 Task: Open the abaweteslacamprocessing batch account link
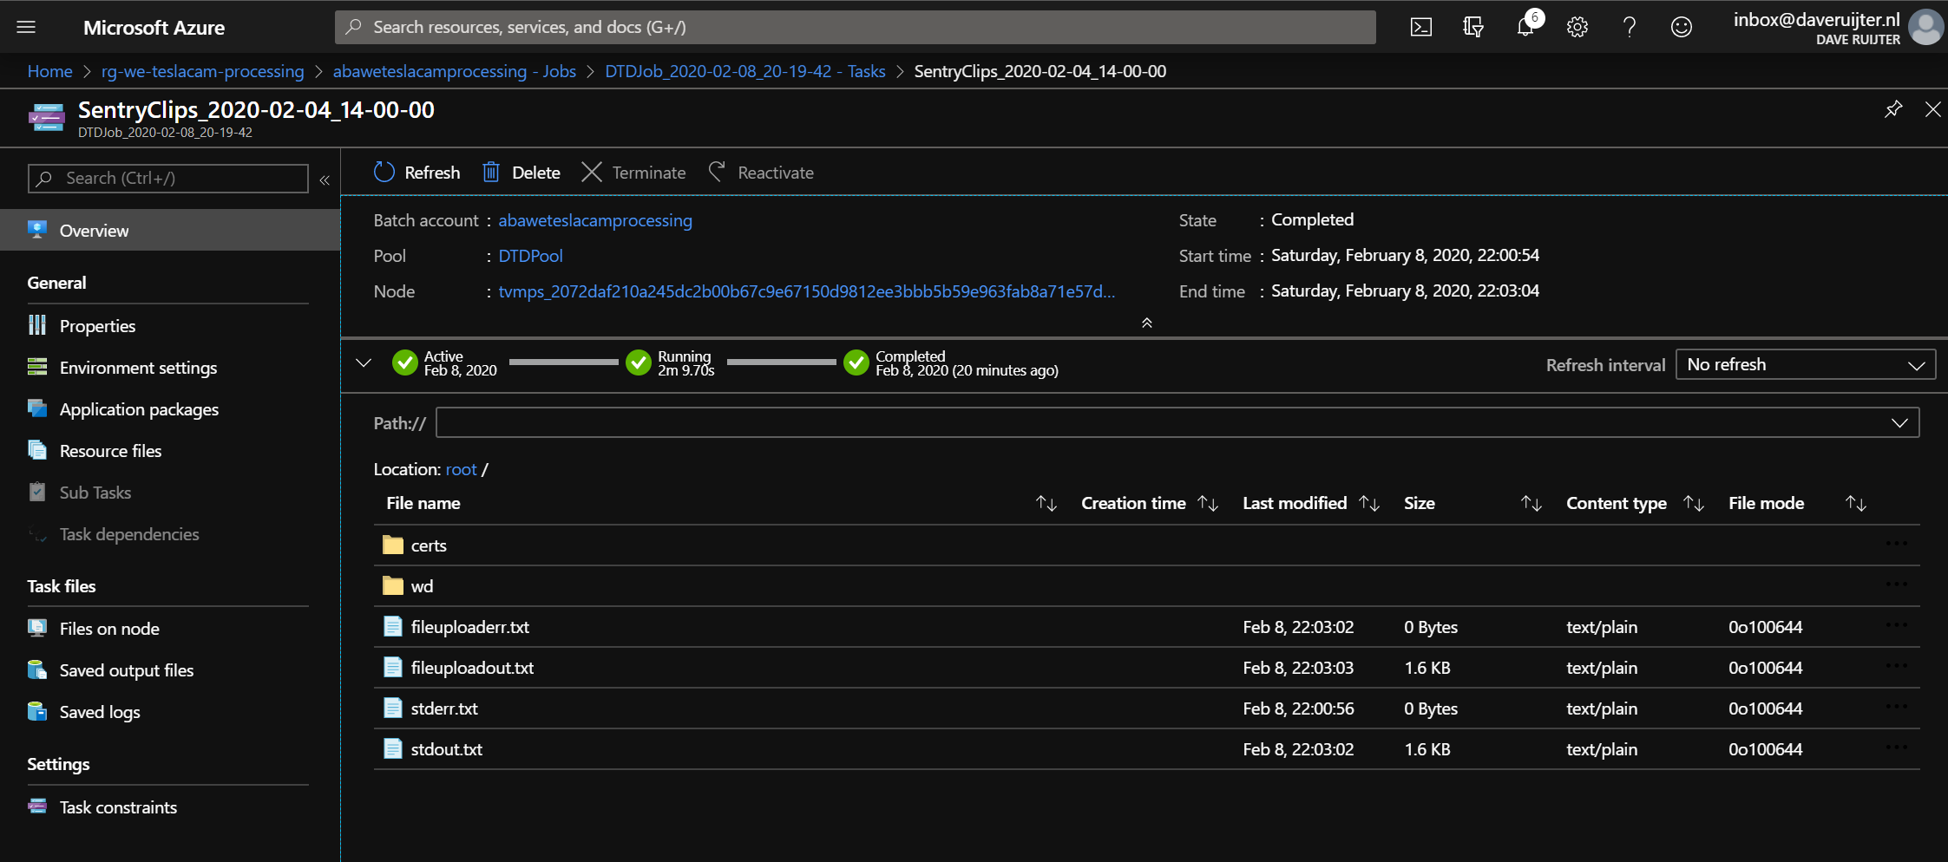tap(595, 220)
